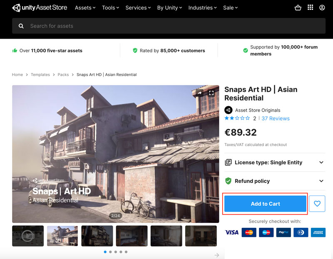
Task: Open the By Unity dropdown menu
Action: (x=169, y=8)
